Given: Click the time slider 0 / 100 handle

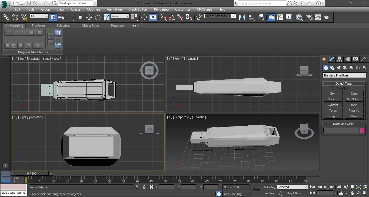Looking at the screenshot, I should [32, 173].
